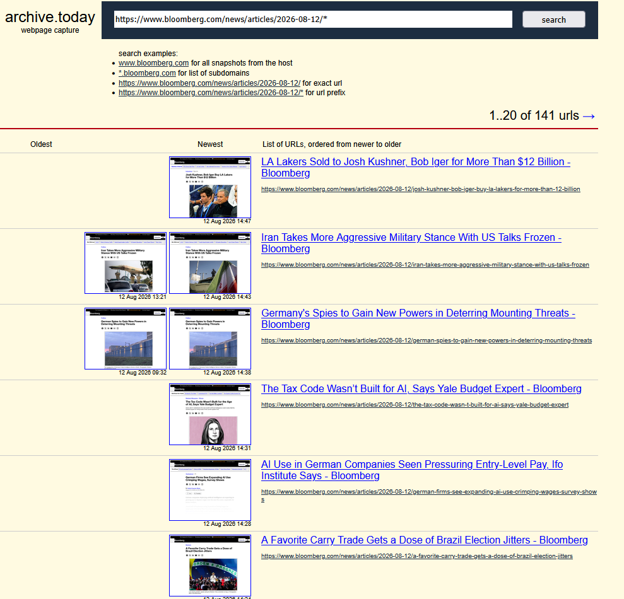Open LA Lakers snapshot thumbnail from 14:47

210,187
